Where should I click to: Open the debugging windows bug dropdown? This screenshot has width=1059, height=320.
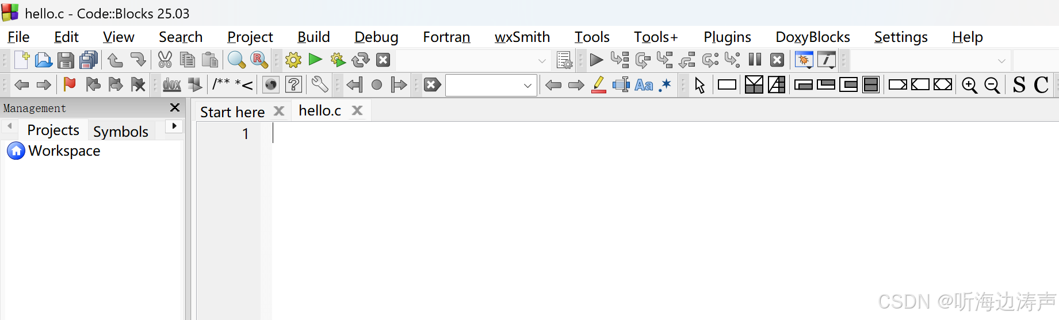[x=804, y=60]
